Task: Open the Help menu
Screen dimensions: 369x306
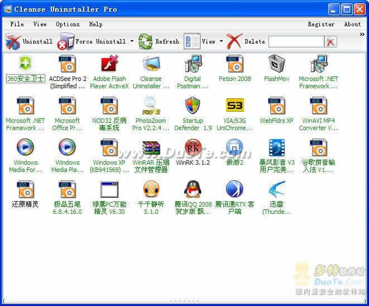Action: tap(95, 24)
